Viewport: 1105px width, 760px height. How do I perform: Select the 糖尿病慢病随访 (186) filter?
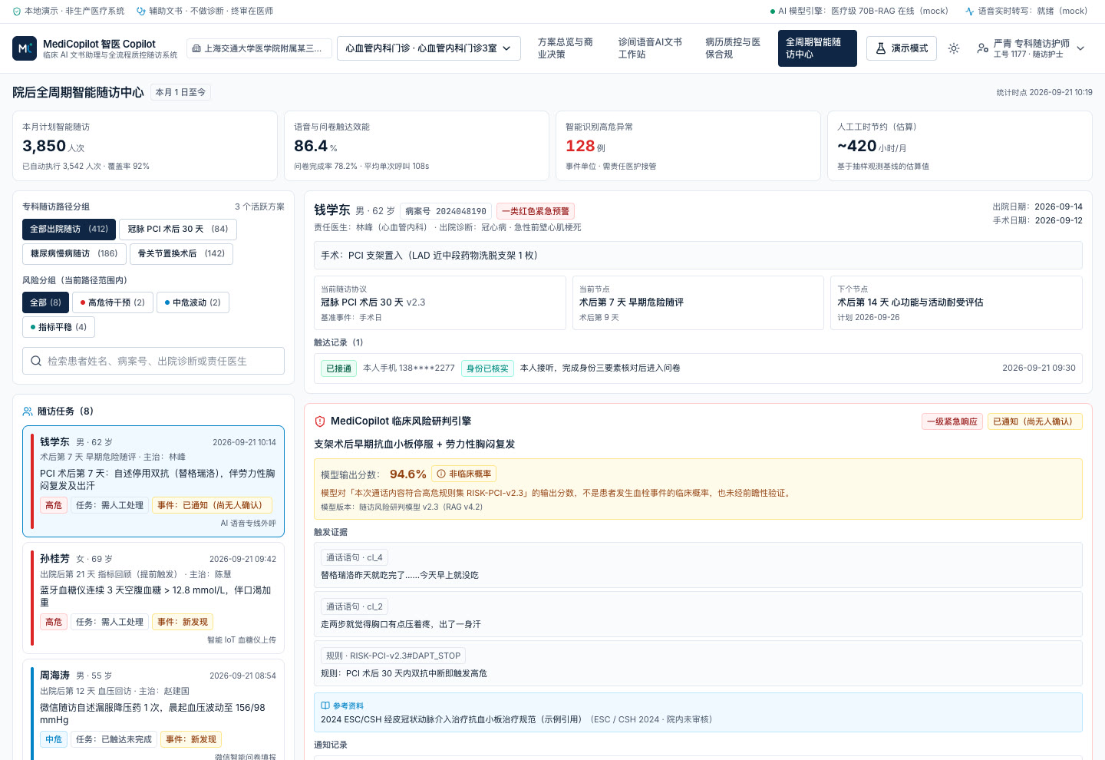click(x=74, y=254)
